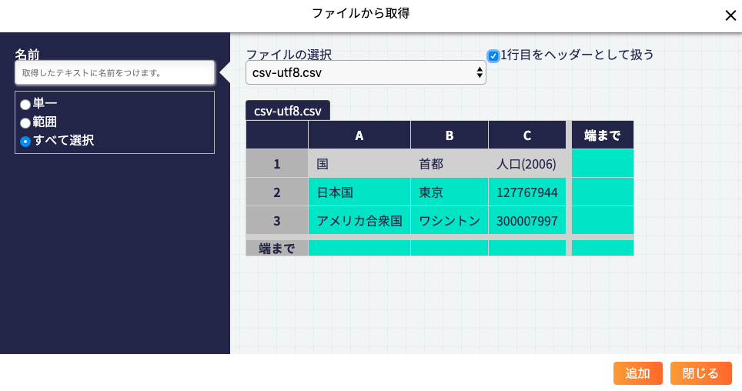Click the 閉じる button
742x391 pixels.
[701, 373]
